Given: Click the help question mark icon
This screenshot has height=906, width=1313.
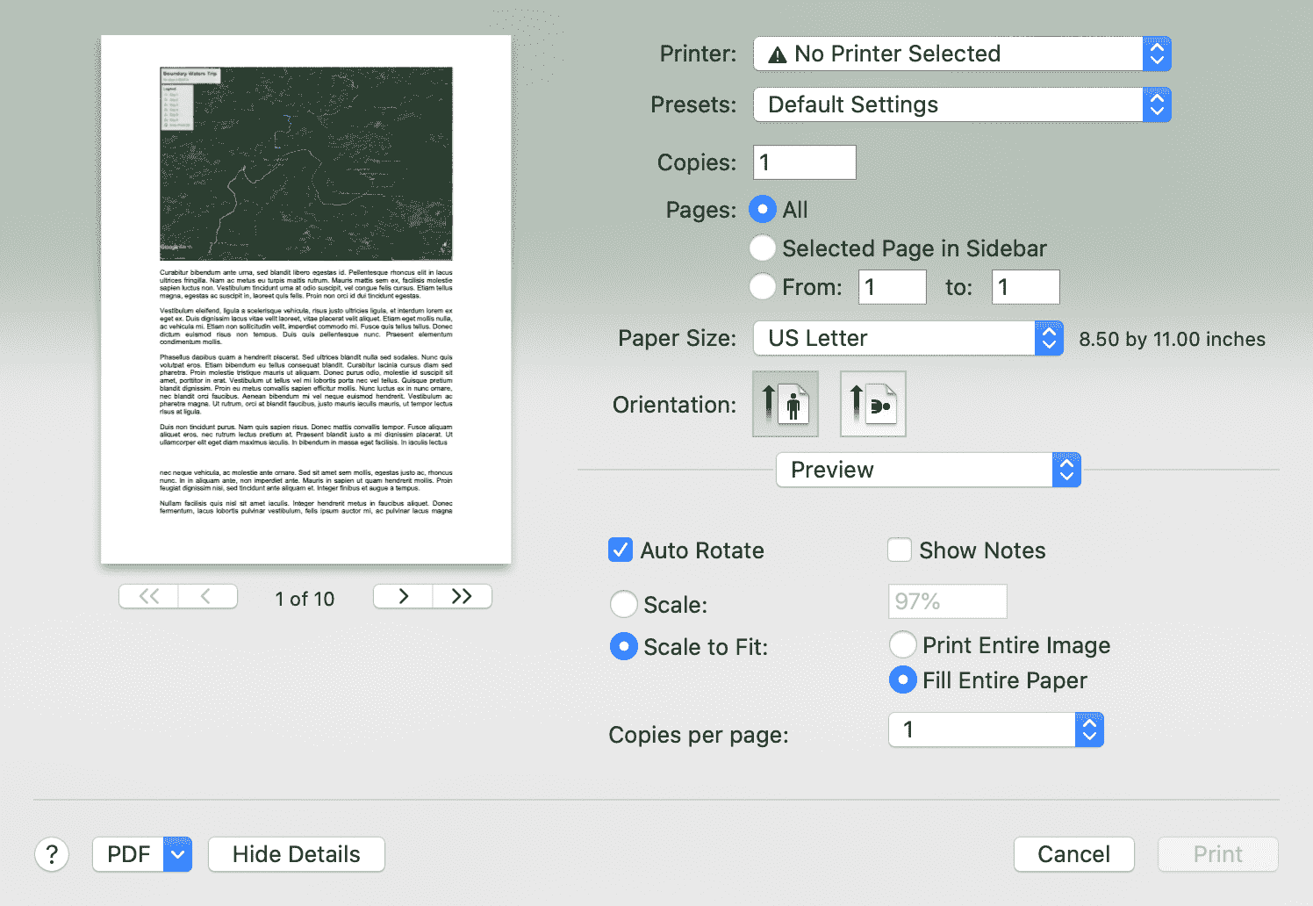Looking at the screenshot, I should [52, 854].
